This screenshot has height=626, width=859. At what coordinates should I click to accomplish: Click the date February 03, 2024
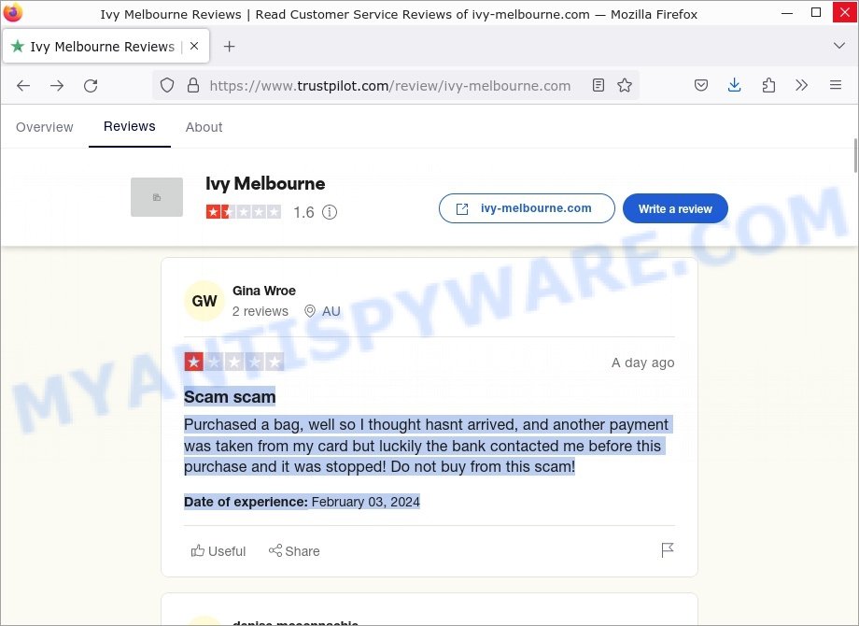365,502
